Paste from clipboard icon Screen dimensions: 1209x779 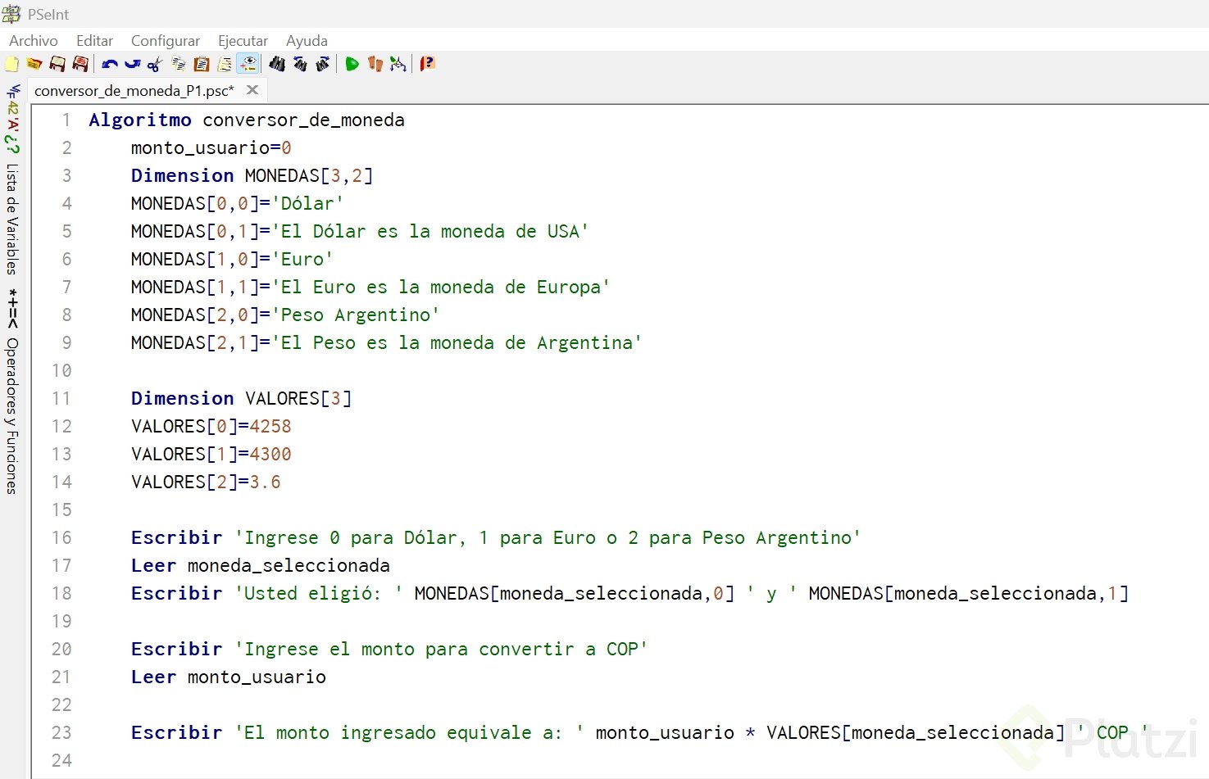point(201,64)
